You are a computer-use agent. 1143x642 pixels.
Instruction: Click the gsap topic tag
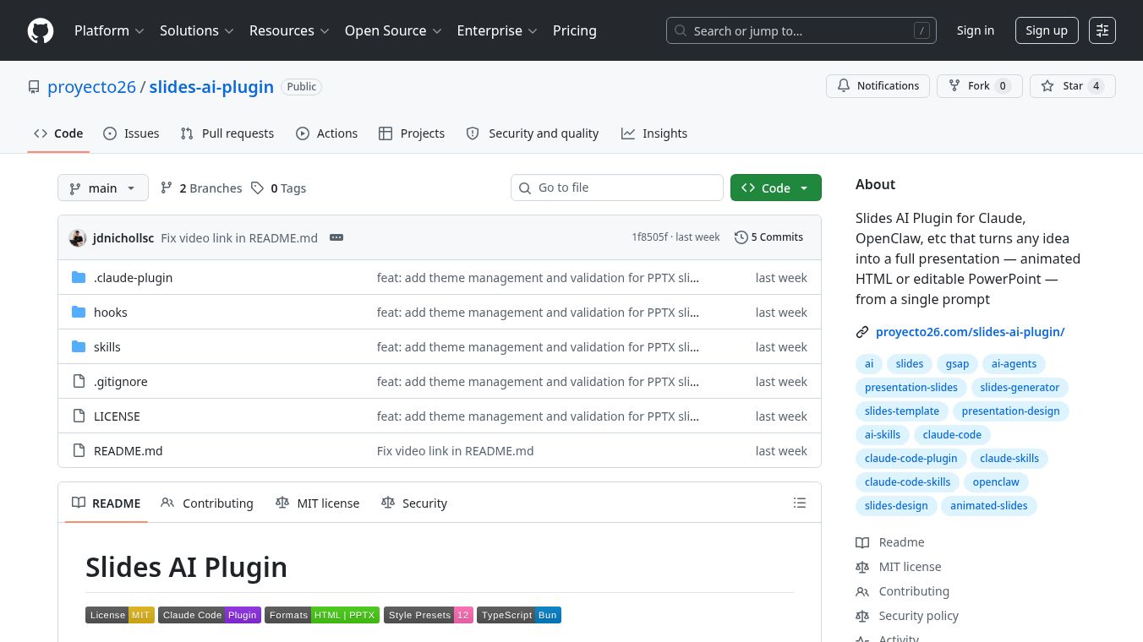point(957,364)
